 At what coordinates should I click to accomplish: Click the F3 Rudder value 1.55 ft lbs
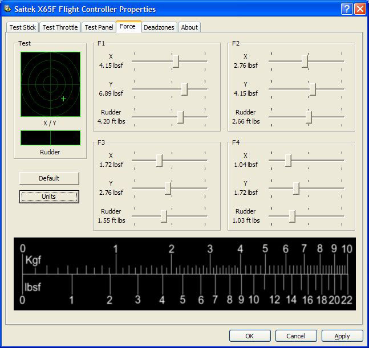[x=111, y=220]
